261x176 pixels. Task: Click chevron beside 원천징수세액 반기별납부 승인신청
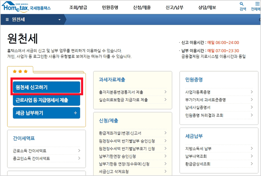[166, 141]
